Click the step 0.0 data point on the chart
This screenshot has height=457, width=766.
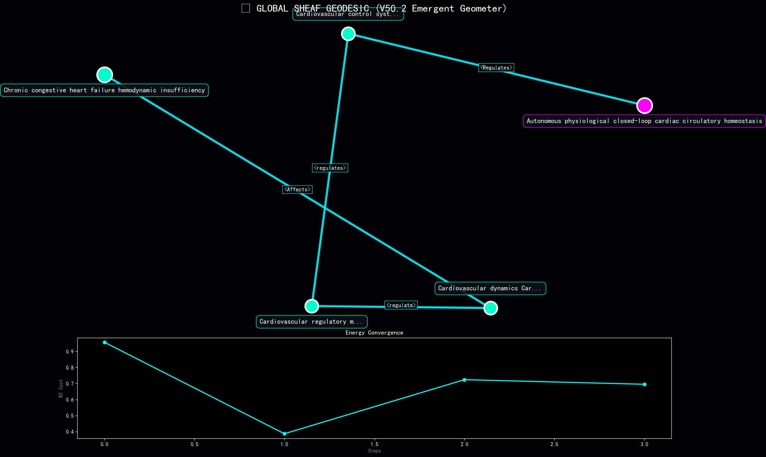click(x=105, y=342)
